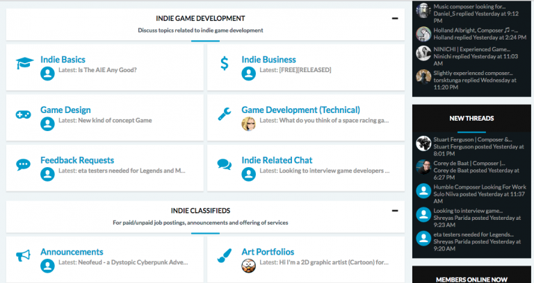Click the paintbrush Art Portfolios icon

224,256
